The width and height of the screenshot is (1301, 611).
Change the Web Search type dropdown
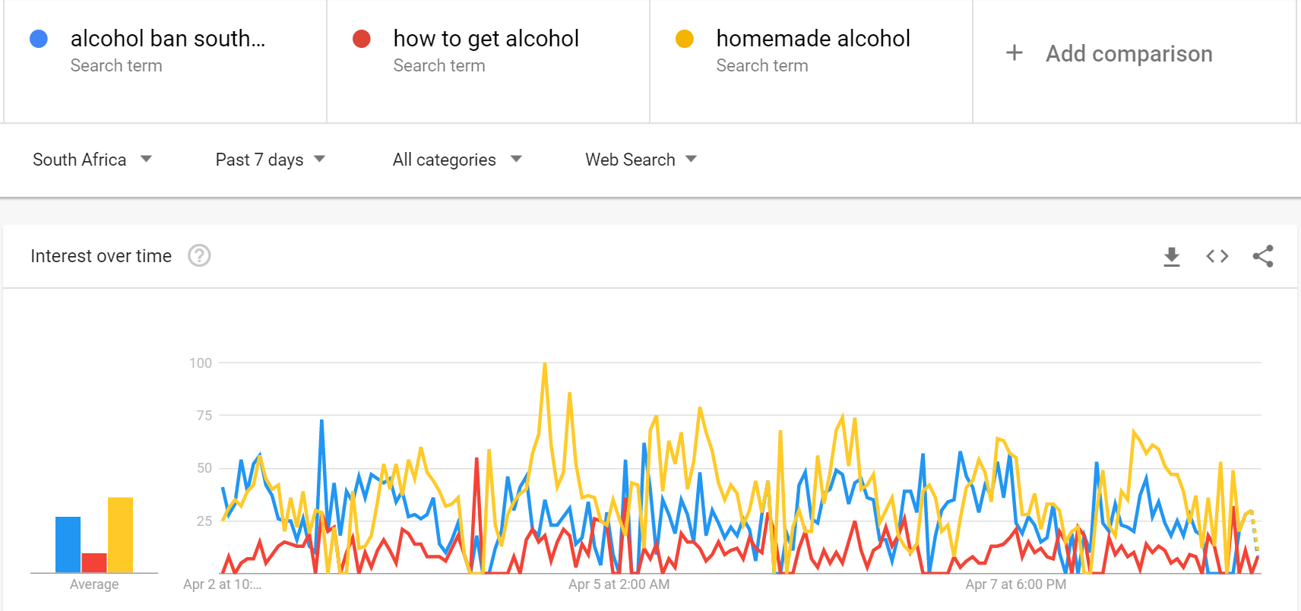[641, 160]
